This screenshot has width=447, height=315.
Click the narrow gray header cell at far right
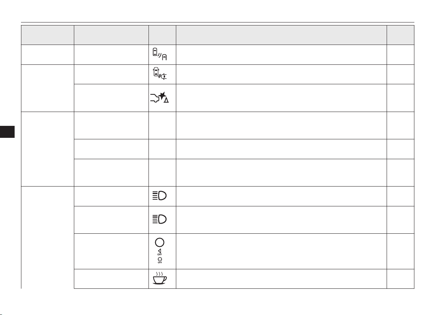[x=400, y=35]
